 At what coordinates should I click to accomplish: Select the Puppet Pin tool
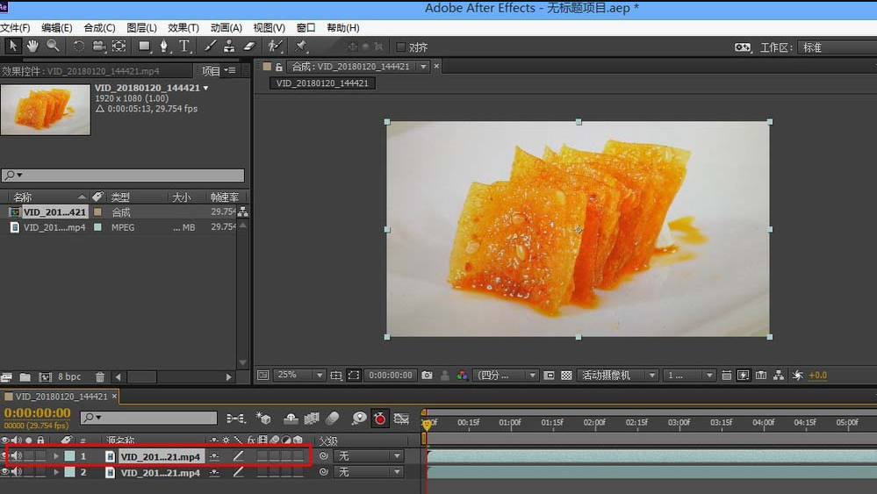301,47
